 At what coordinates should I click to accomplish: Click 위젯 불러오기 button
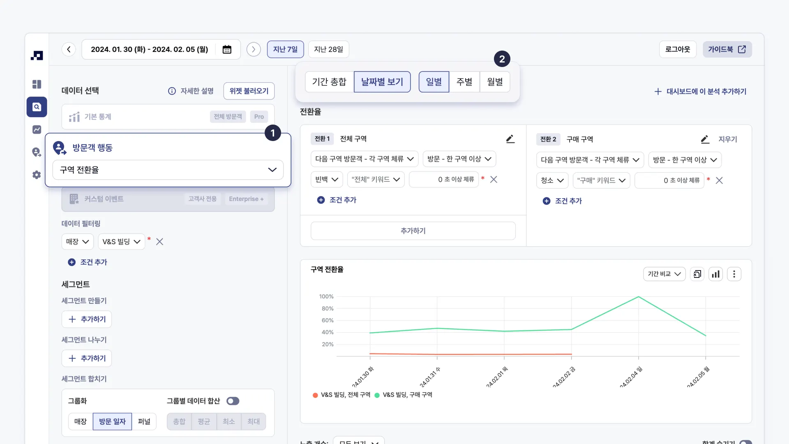click(249, 91)
